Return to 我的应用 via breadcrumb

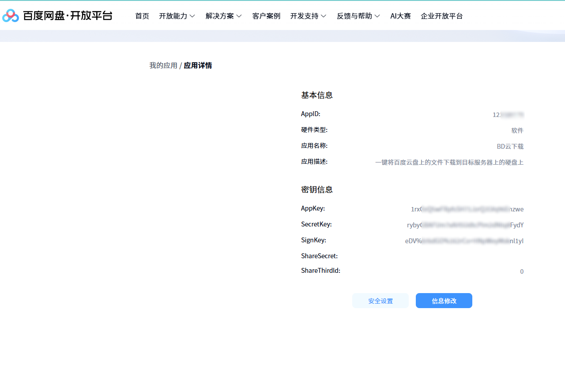tap(163, 65)
